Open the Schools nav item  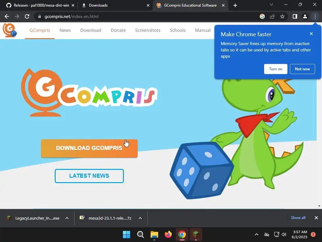tap(178, 30)
